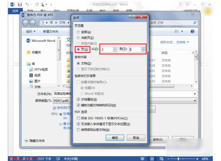
Task: Click the 到(T) field spinner arrows
Action: click(143, 50)
